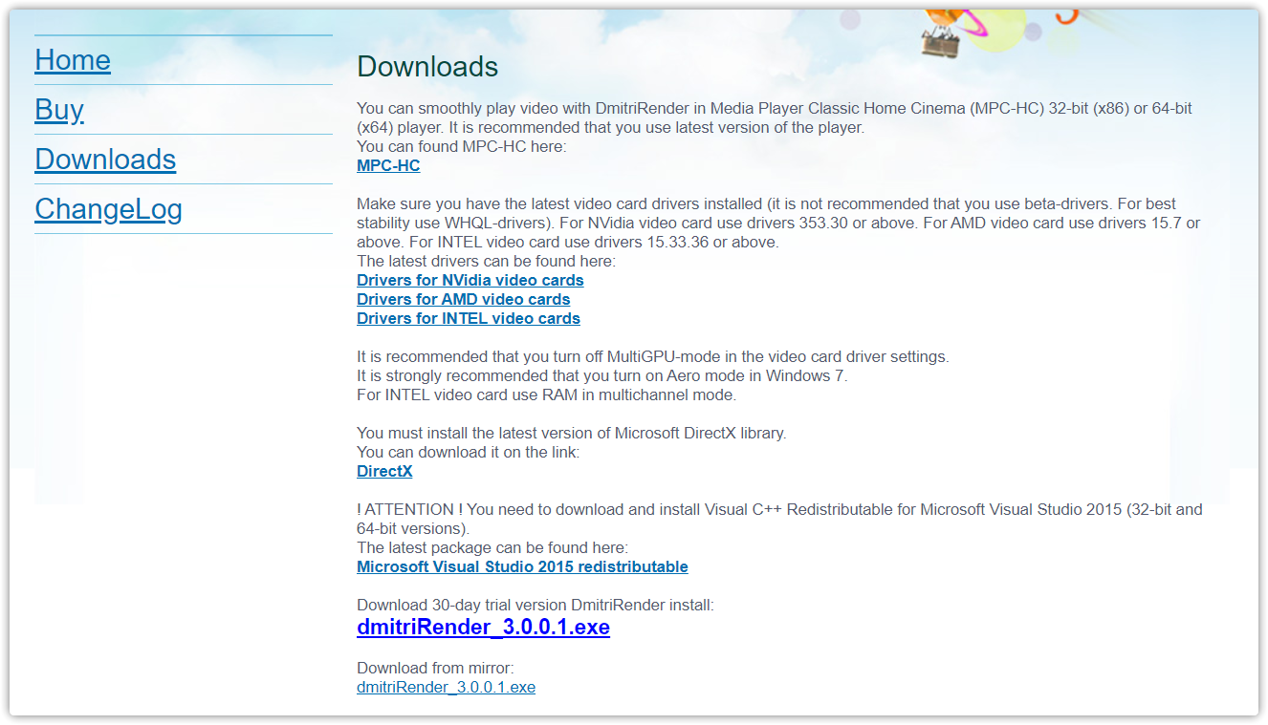Click the text "You can found MPC-HC here:"
Image resolution: width=1268 pixels, height=725 pixels.
coord(462,146)
